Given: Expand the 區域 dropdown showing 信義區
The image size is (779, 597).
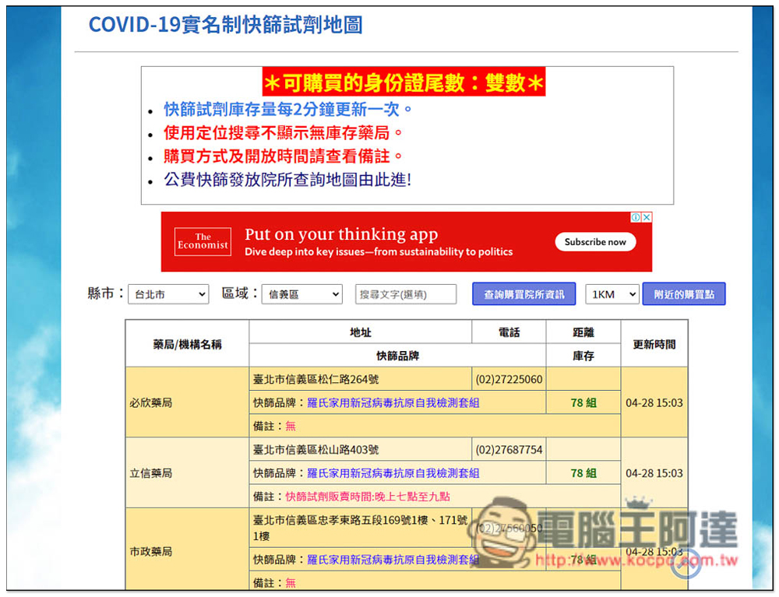Looking at the screenshot, I should click(x=301, y=294).
